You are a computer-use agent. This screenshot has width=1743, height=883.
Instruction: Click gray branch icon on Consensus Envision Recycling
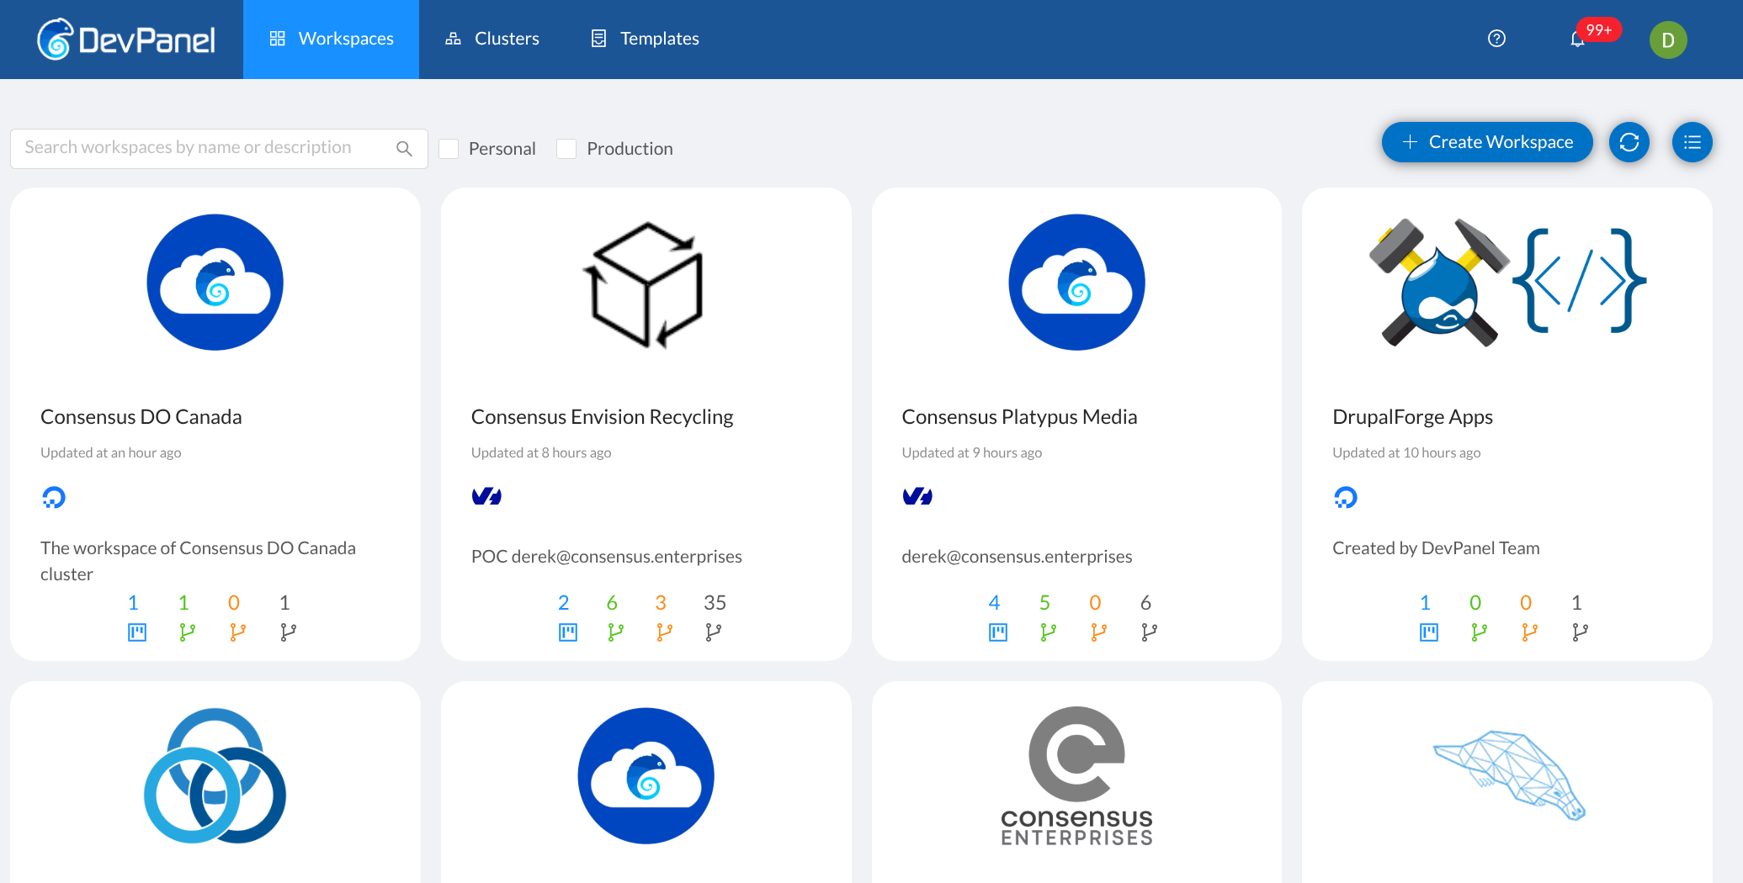click(713, 632)
